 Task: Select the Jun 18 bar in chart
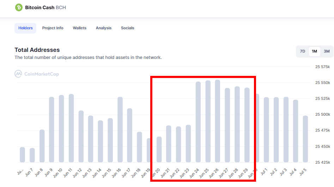point(139,147)
